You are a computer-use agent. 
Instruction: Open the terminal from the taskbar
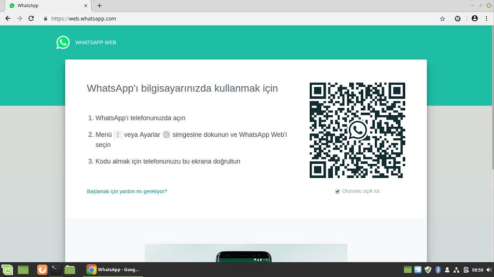[56, 270]
